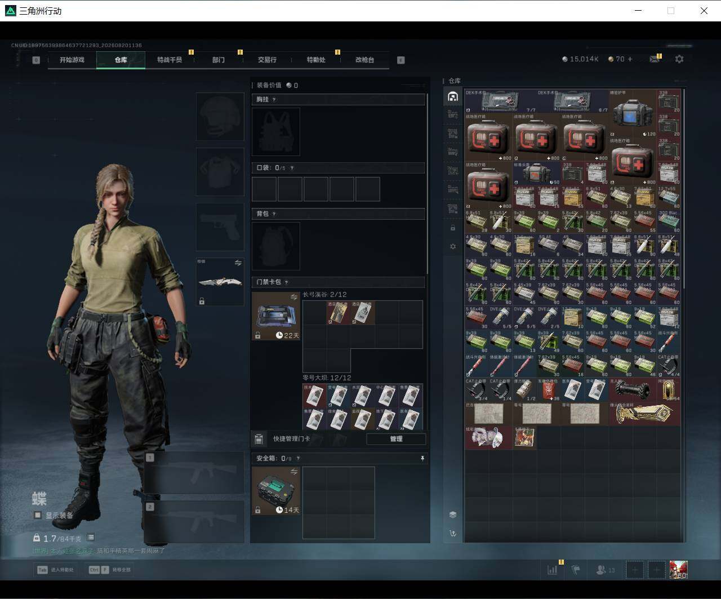Open the mail envelope icon

pyautogui.click(x=654, y=59)
